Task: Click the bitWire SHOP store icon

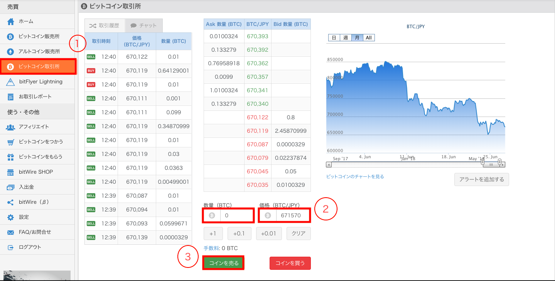Action: 11,172
